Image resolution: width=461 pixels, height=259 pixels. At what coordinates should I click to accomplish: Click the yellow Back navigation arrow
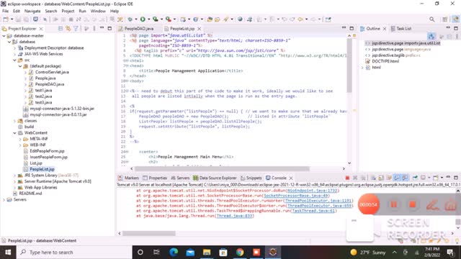pyautogui.click(x=300, y=19)
